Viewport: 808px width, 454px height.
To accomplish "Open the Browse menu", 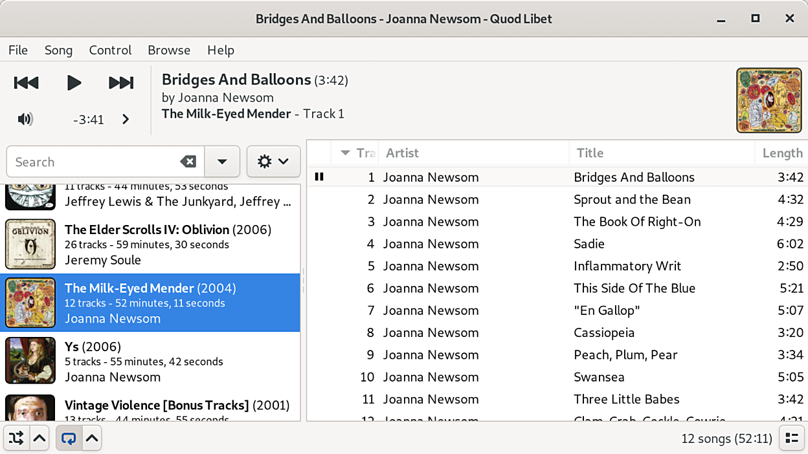I will point(169,50).
